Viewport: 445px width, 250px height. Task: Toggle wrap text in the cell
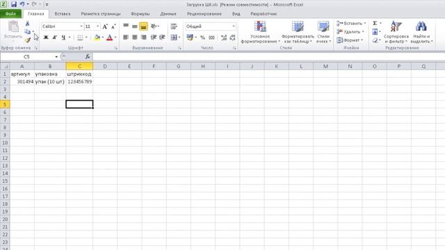click(x=174, y=26)
